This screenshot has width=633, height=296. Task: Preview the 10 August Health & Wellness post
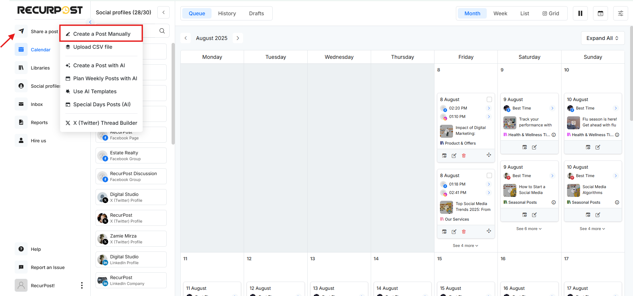pos(588,147)
